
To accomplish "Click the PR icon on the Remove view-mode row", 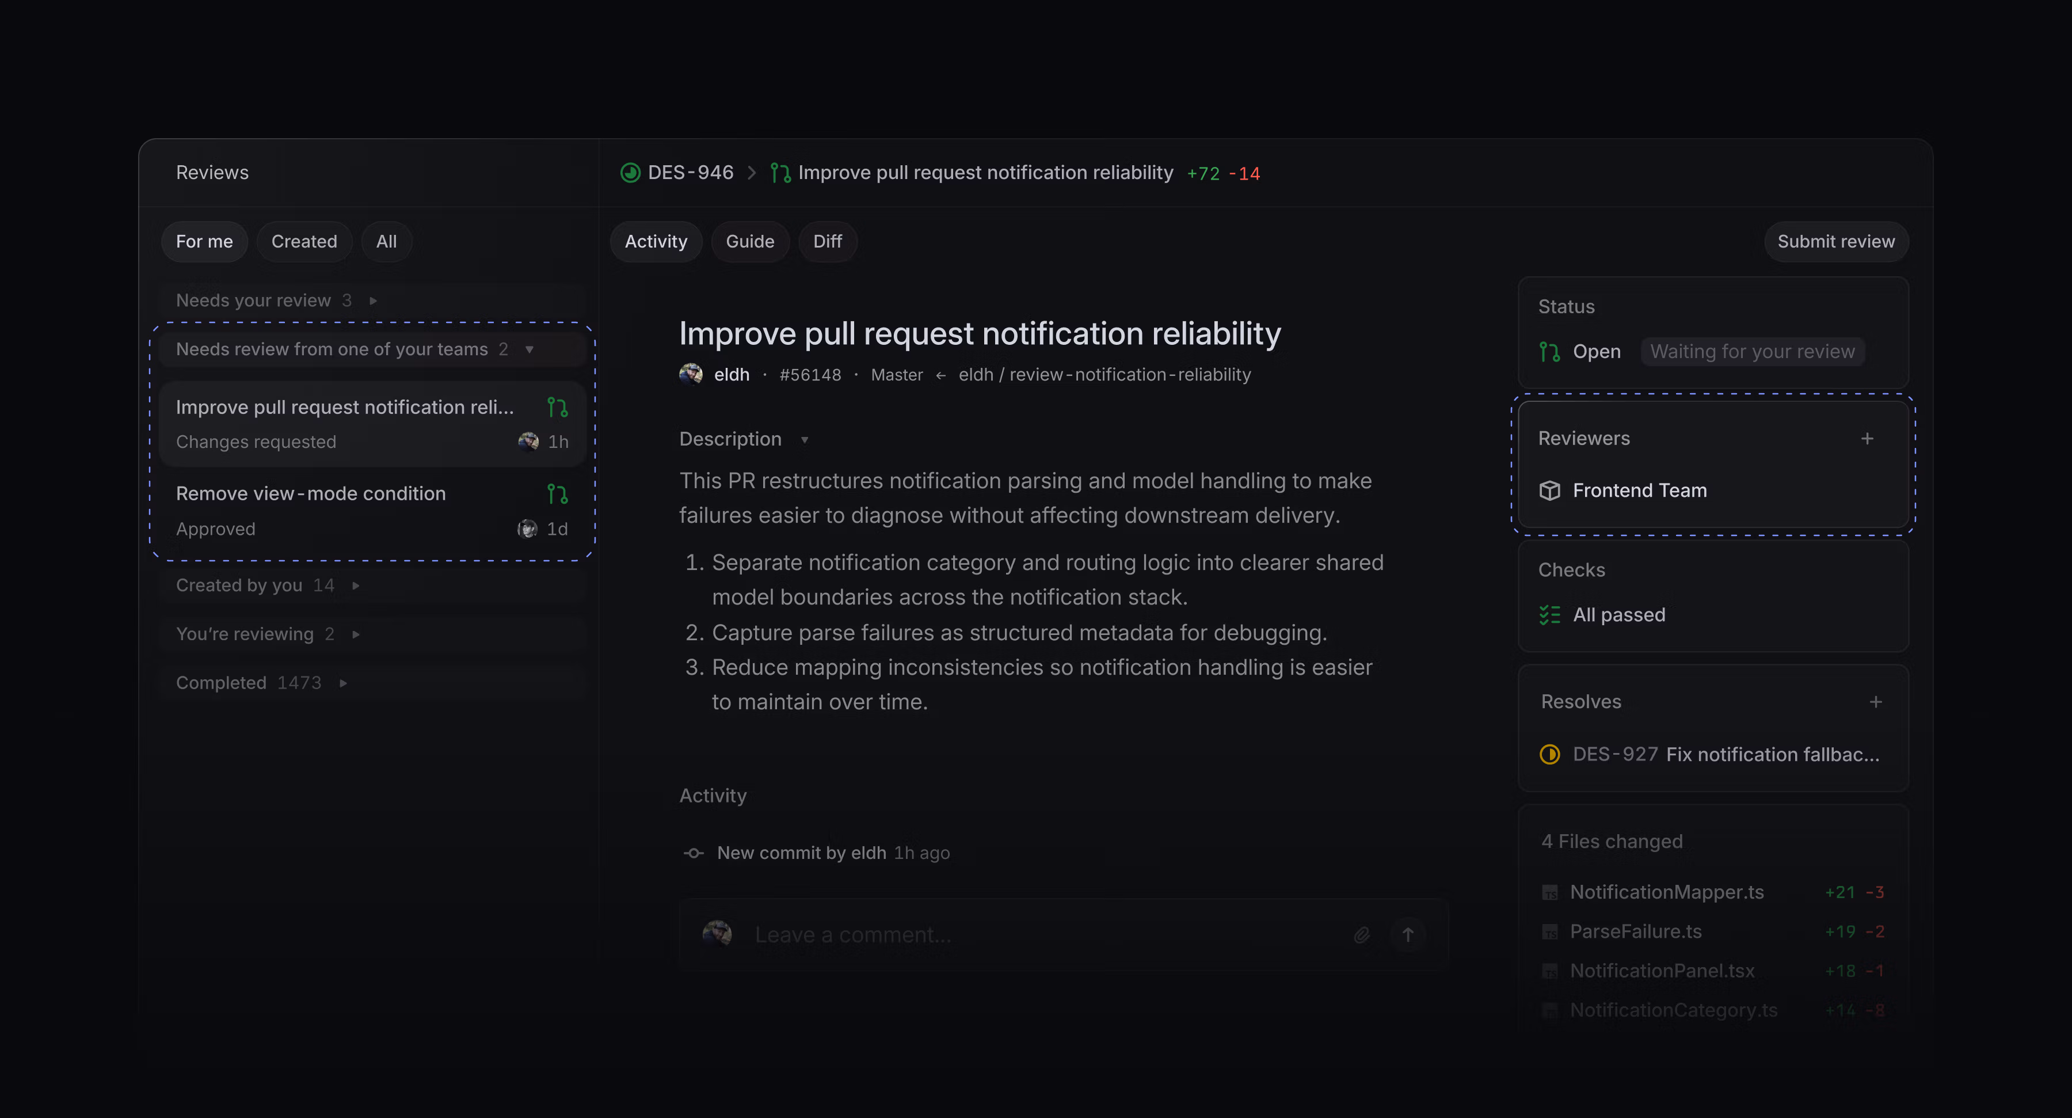I will pos(557,494).
